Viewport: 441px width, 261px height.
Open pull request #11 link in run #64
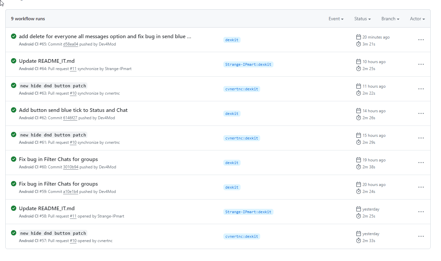click(73, 69)
